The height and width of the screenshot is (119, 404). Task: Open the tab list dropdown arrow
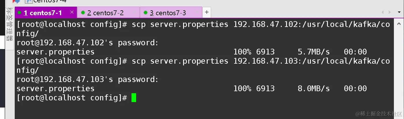[x=399, y=12]
